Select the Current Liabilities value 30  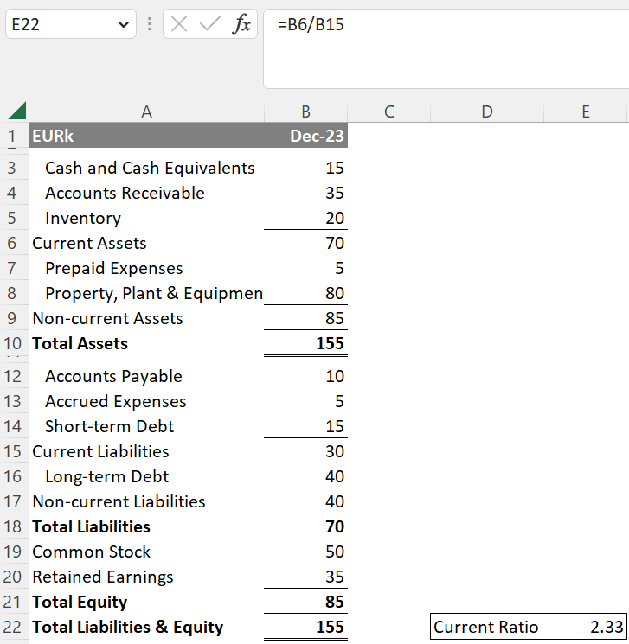(x=305, y=451)
